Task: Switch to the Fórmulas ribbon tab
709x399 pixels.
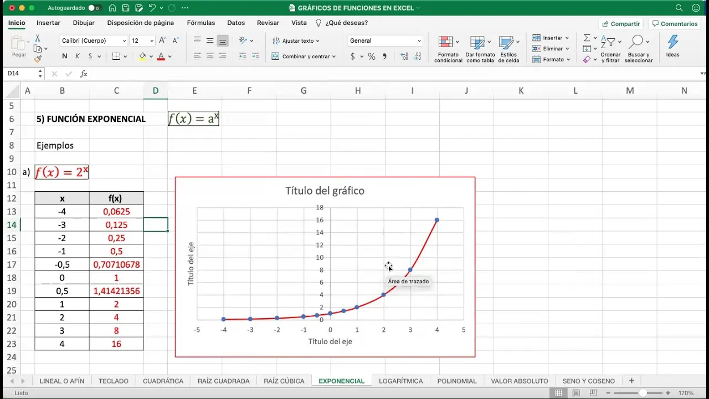Action: (201, 23)
